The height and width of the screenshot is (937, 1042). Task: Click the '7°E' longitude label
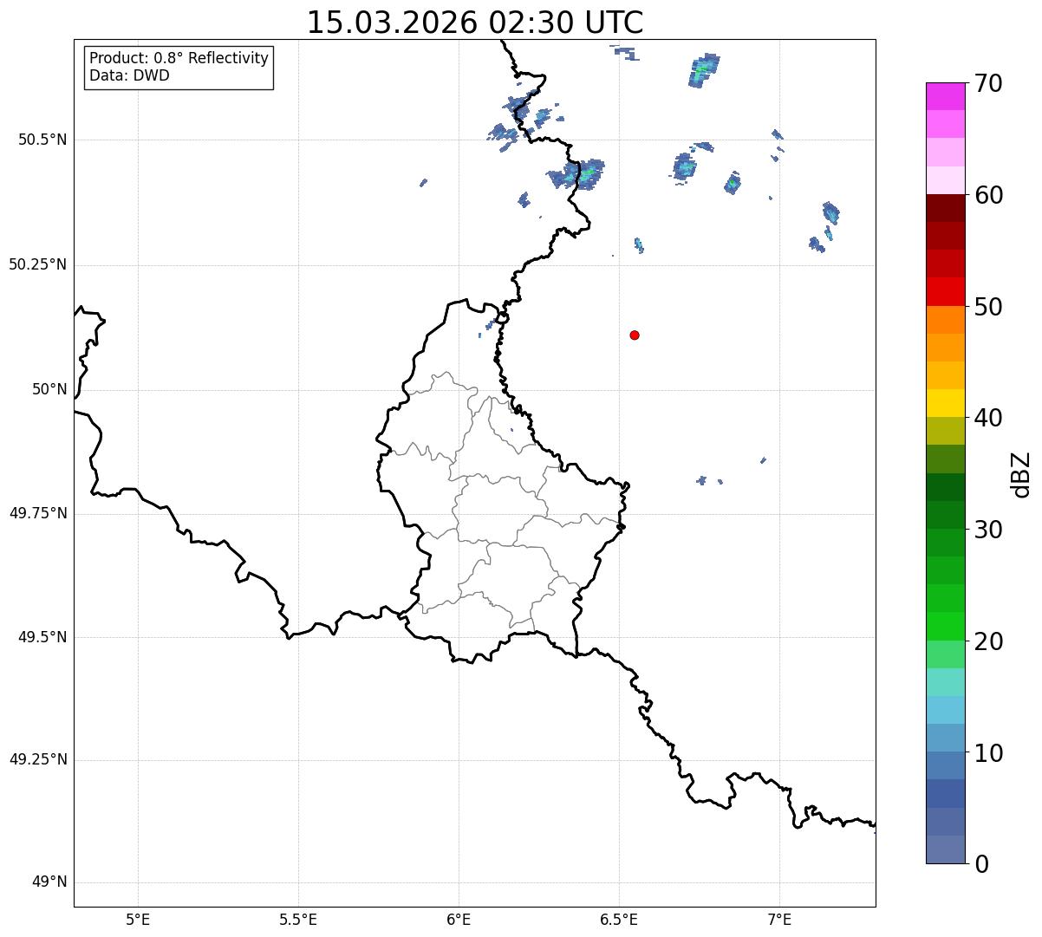pyautogui.click(x=779, y=919)
